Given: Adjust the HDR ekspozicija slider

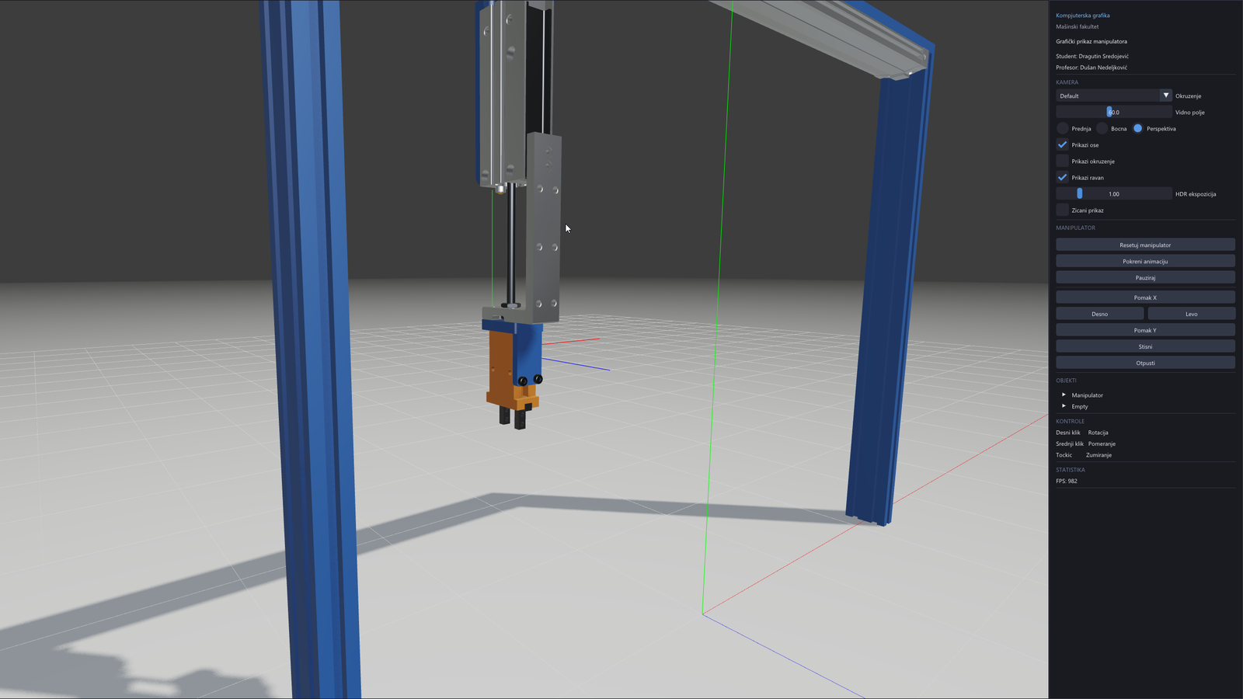Looking at the screenshot, I should [x=1113, y=193].
